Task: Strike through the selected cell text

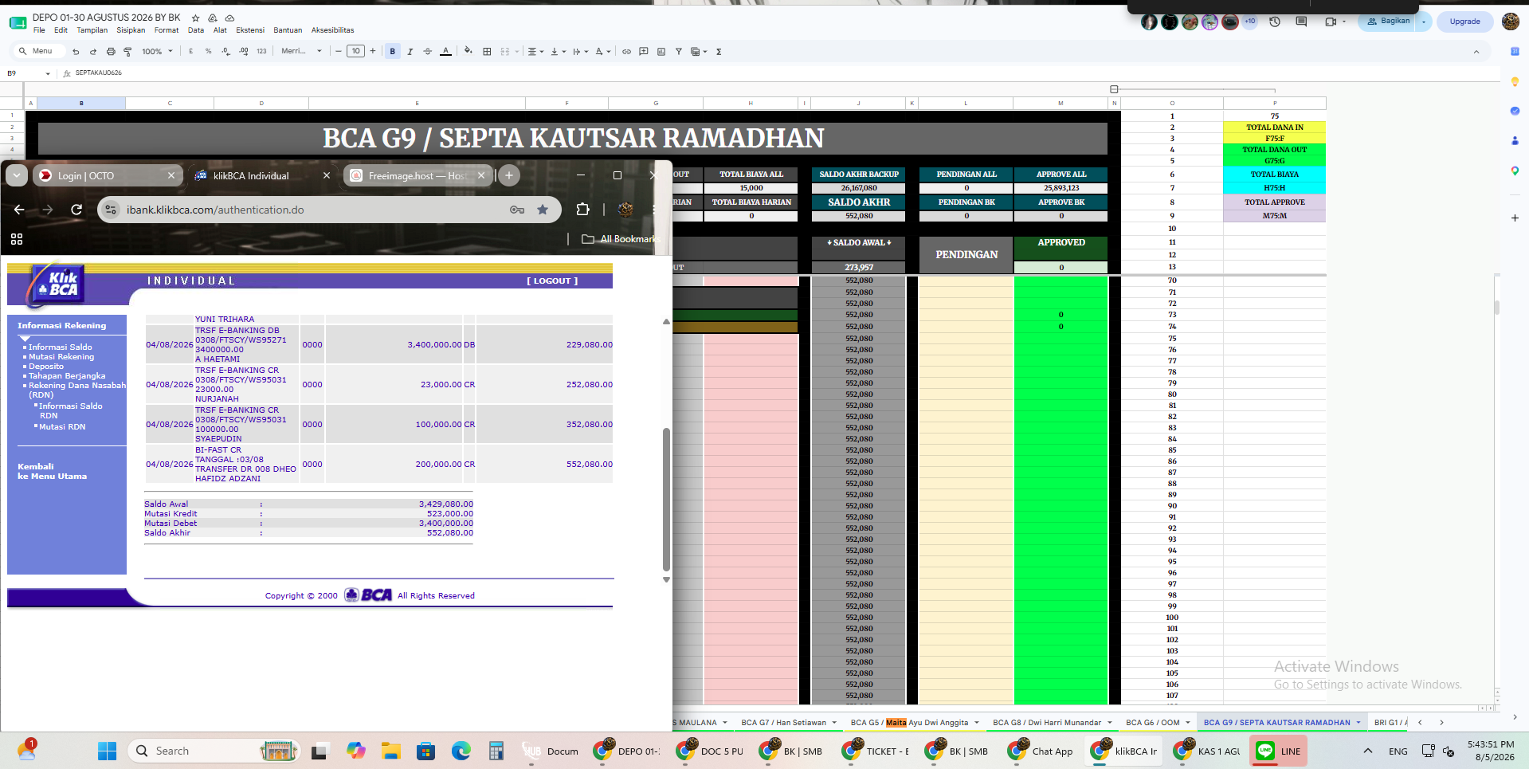Action: (x=428, y=51)
